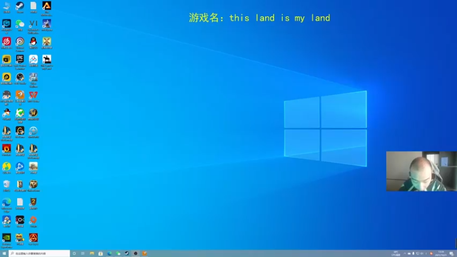457x257 pixels.
Task: Click the webcam video thumbnail
Action: coord(422,171)
